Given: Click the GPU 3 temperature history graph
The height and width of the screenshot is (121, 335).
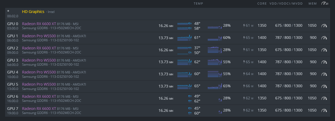Looking at the screenshot, I should [184, 62].
